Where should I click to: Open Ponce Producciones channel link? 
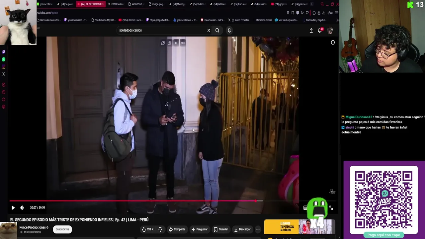point(33,227)
